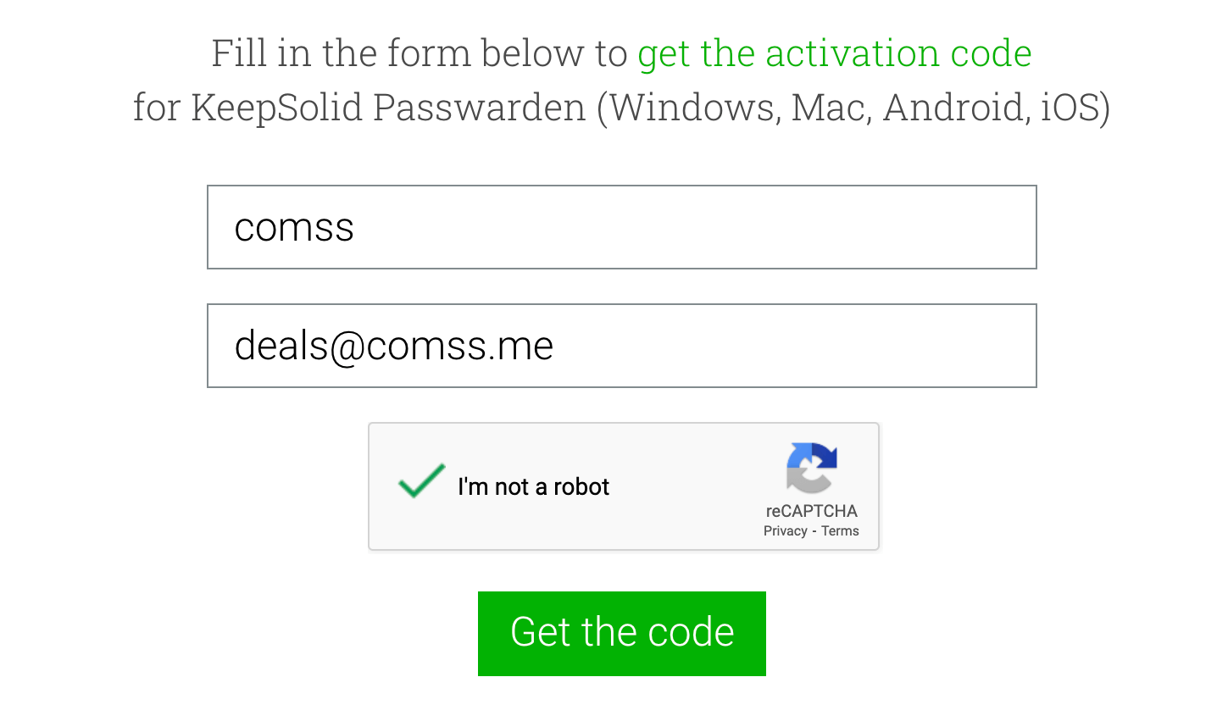Click the reCAPTCHA arrows logo
Image resolution: width=1217 pixels, height=727 pixels.
click(811, 467)
